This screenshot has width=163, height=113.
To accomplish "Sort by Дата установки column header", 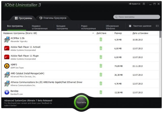I will pos(140,33).
